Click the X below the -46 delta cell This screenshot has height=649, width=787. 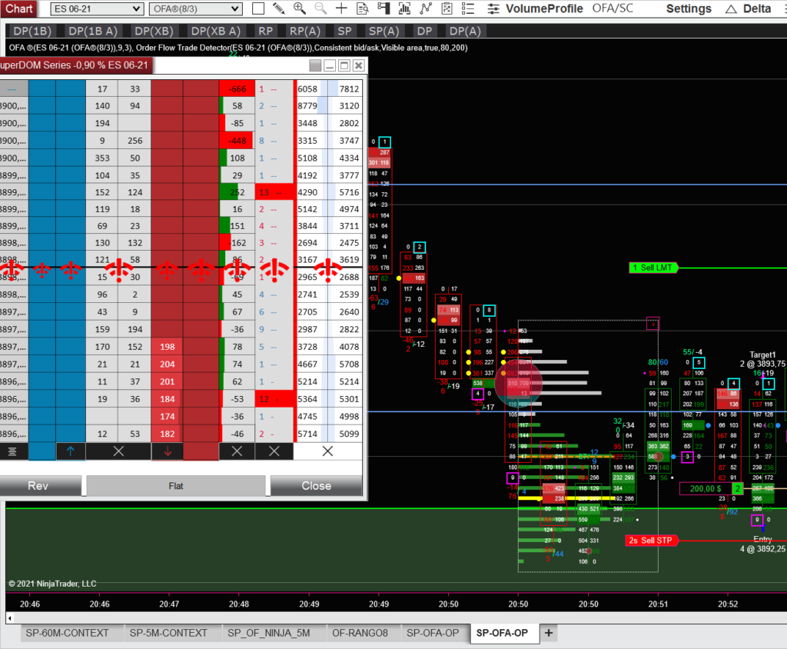(x=237, y=451)
